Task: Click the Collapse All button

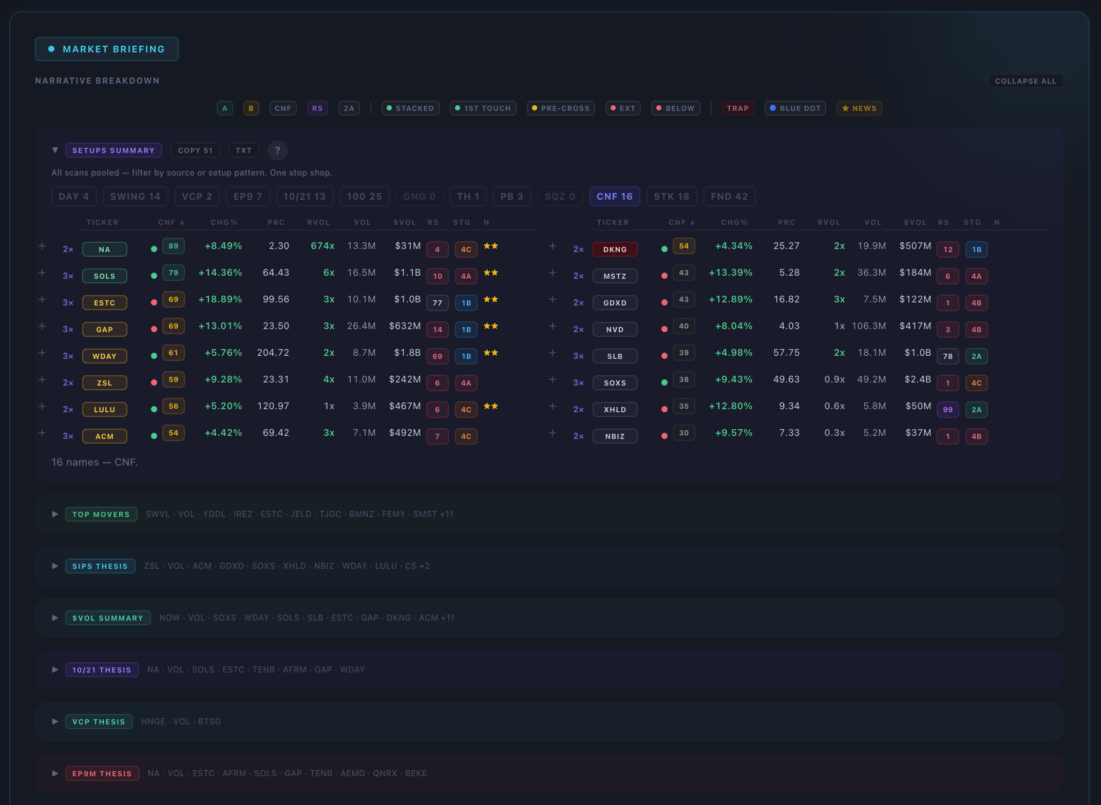Action: [x=1026, y=81]
